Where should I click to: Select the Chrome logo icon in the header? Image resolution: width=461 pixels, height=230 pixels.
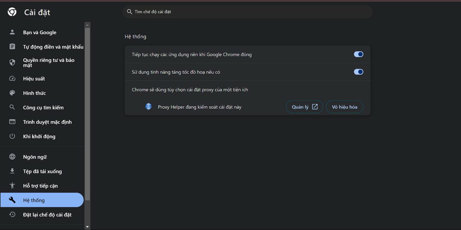(12, 12)
